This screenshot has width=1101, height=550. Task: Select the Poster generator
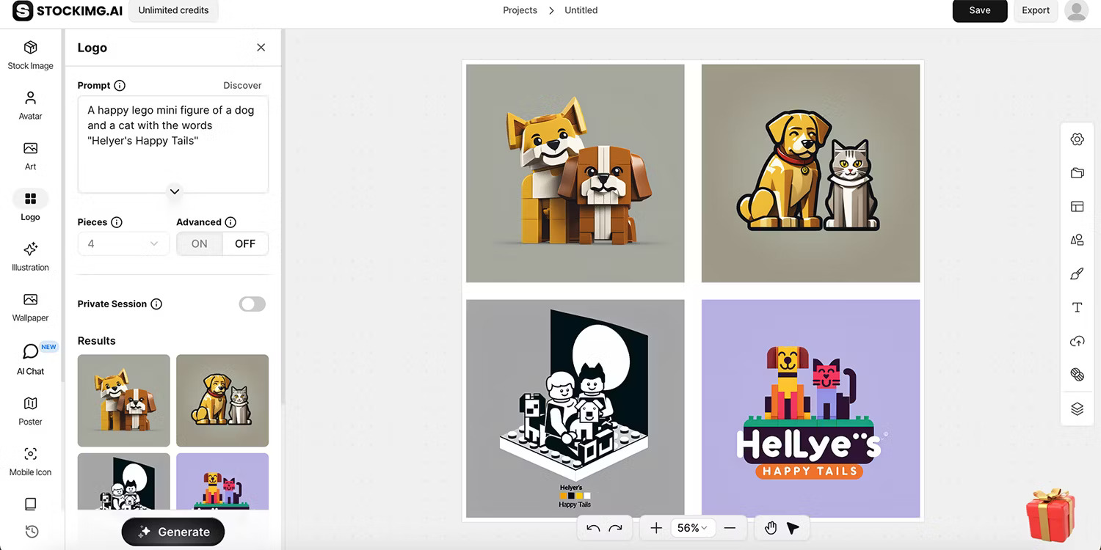point(30,409)
